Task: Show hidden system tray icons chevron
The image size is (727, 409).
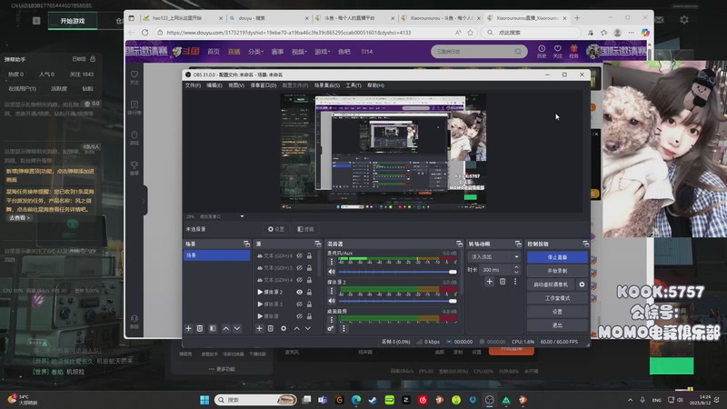Action: click(630, 400)
